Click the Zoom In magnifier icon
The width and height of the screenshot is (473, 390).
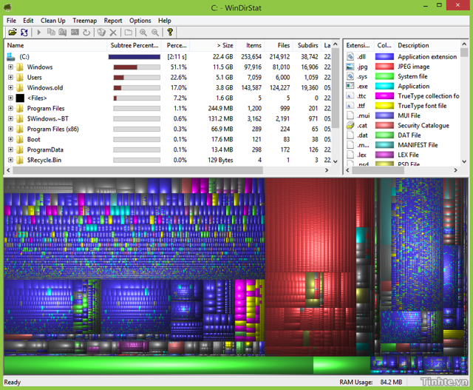click(143, 32)
